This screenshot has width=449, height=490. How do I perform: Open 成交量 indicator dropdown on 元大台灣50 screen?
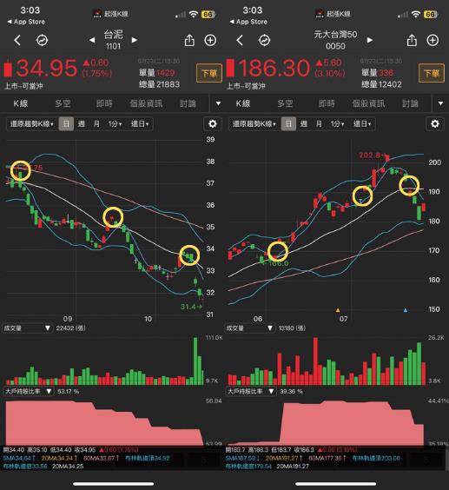point(249,328)
